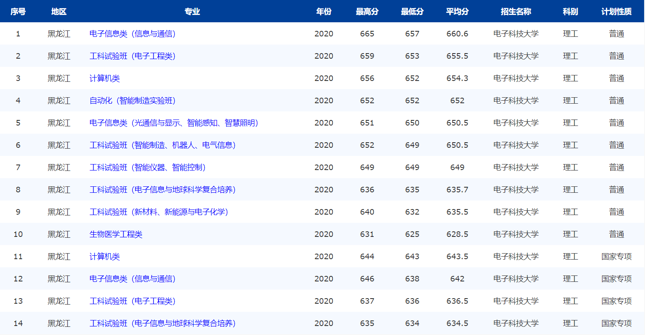The image size is (645, 335).
Task: Click 国家专项 in row 14
Action: 616,323
